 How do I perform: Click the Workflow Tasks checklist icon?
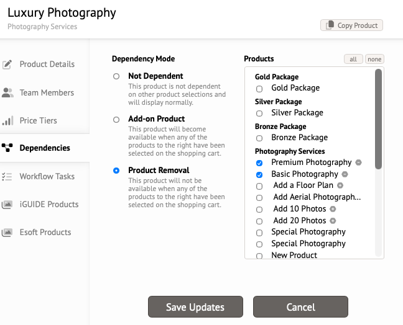pyautogui.click(x=7, y=176)
